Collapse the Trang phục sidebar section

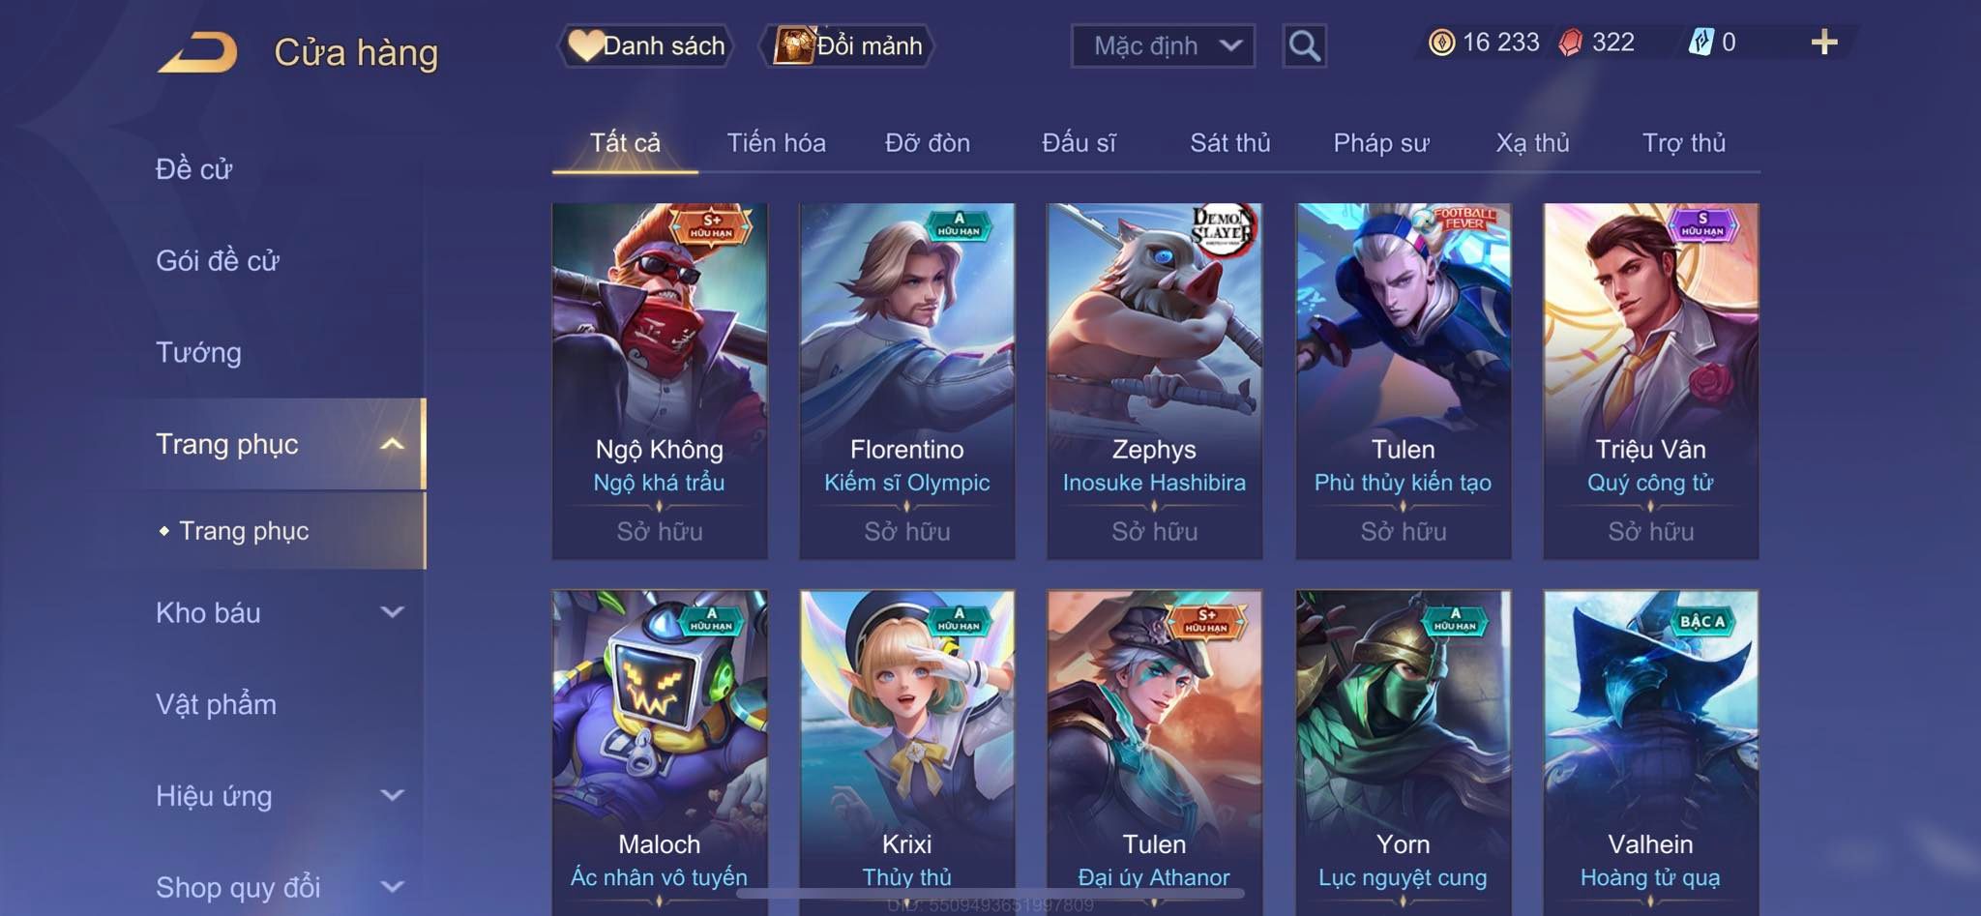[x=392, y=444]
